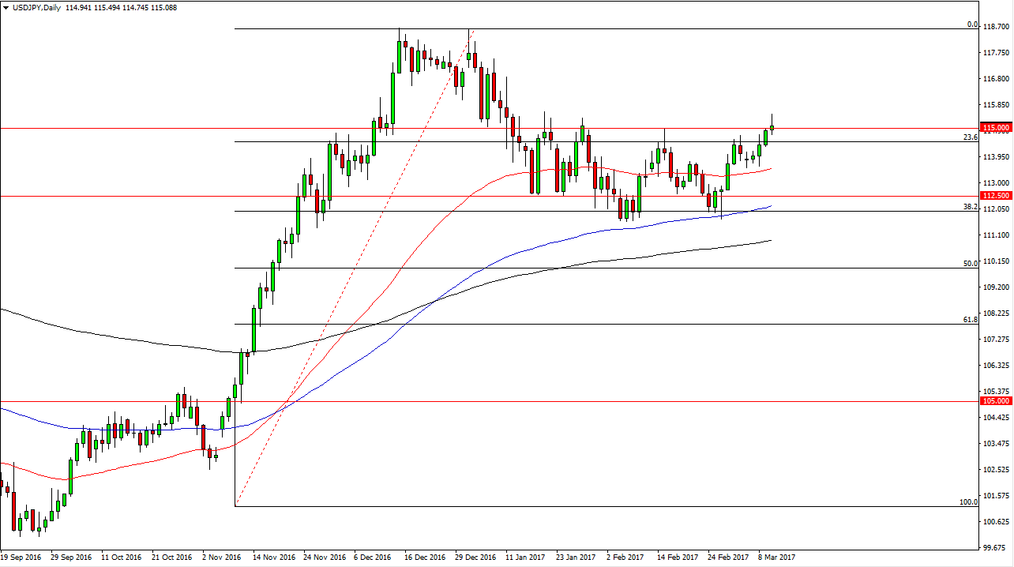Screen dimensions: 1014x567
Task: Click the Fibonacci 100.0 level label
Action: click(969, 502)
